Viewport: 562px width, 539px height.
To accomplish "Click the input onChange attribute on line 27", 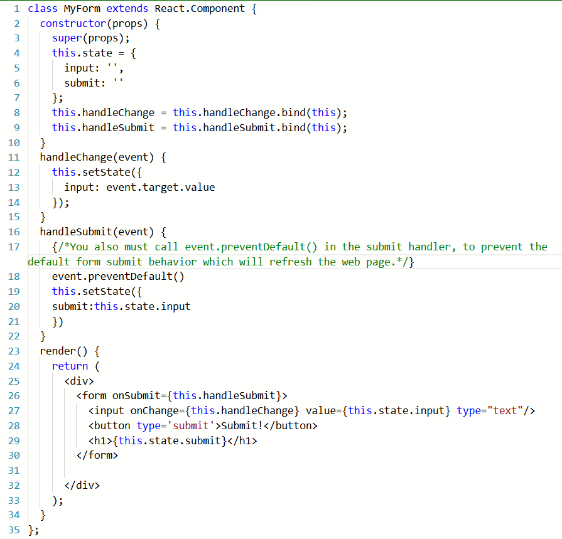I will [x=215, y=411].
